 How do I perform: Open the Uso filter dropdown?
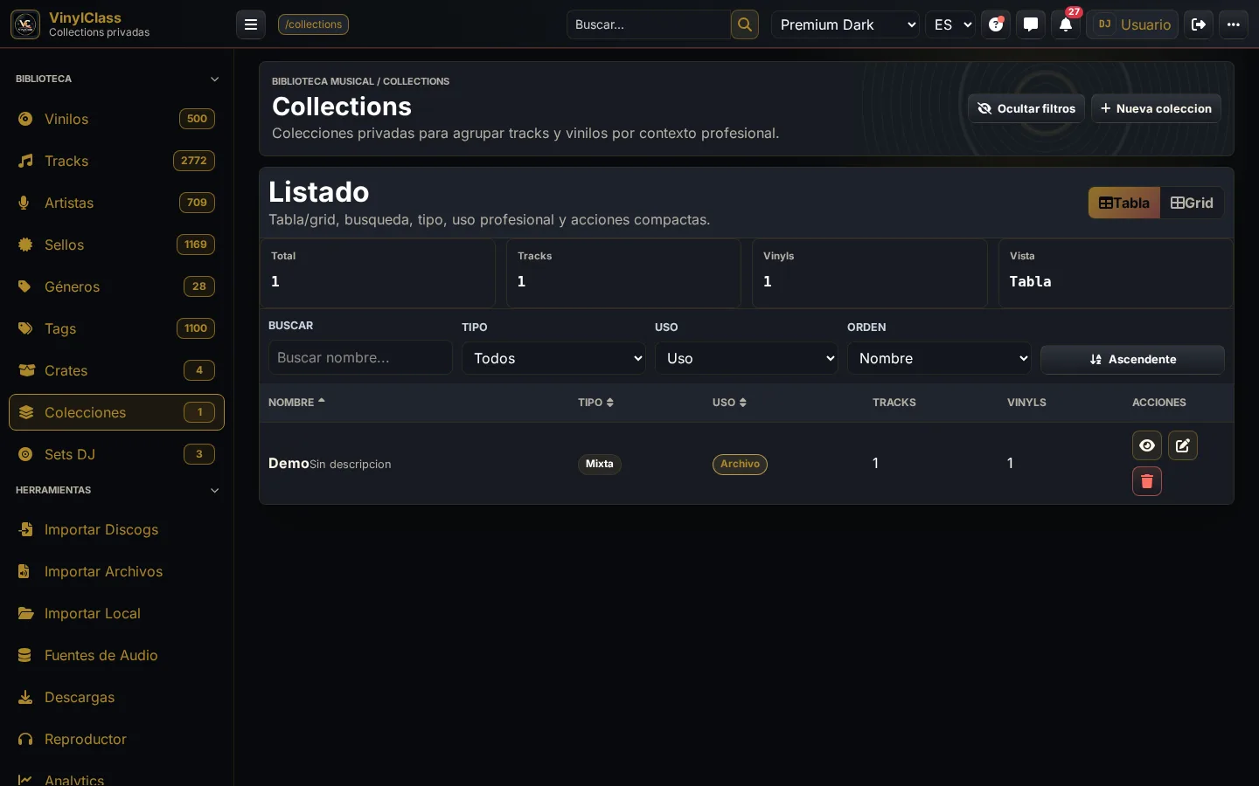[747, 358]
